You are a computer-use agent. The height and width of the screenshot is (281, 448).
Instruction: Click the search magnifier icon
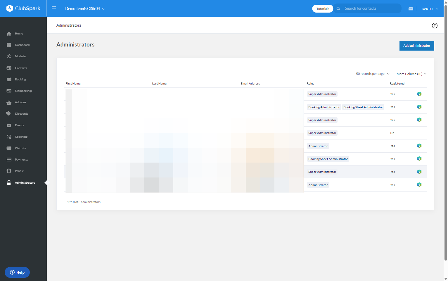click(338, 8)
